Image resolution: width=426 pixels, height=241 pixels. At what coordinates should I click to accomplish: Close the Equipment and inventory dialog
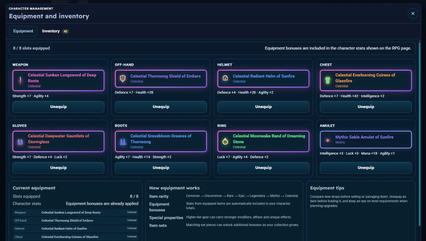413,14
